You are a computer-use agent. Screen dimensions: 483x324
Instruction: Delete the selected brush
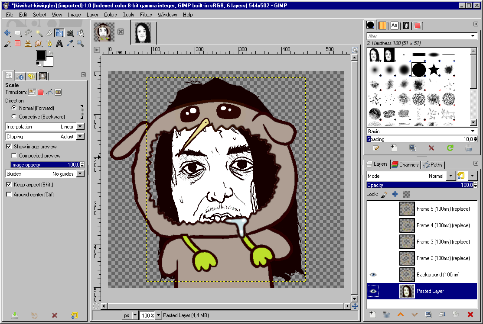point(431,148)
